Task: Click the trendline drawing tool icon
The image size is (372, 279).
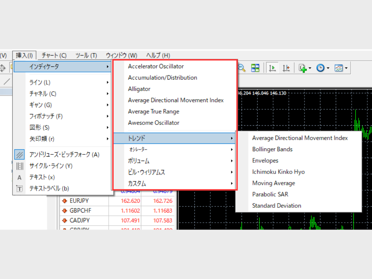Action: [x=7, y=82]
